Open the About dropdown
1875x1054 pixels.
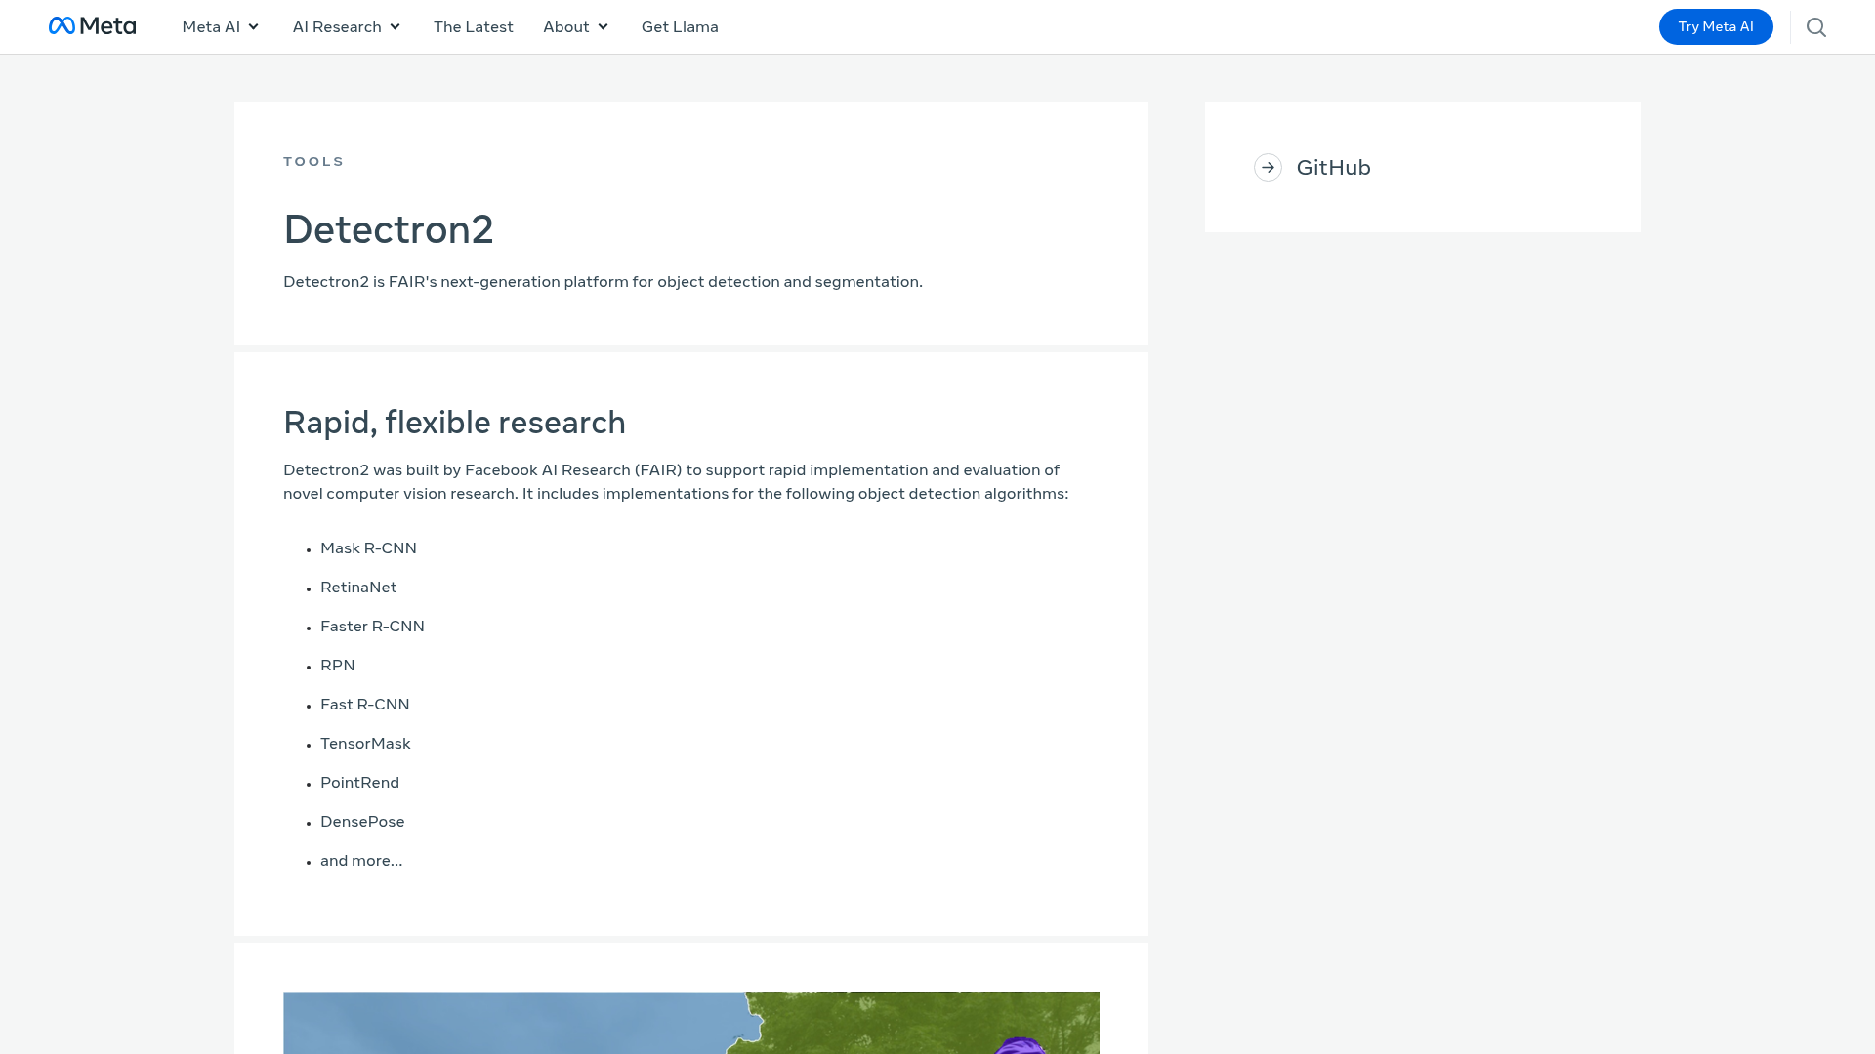click(575, 26)
